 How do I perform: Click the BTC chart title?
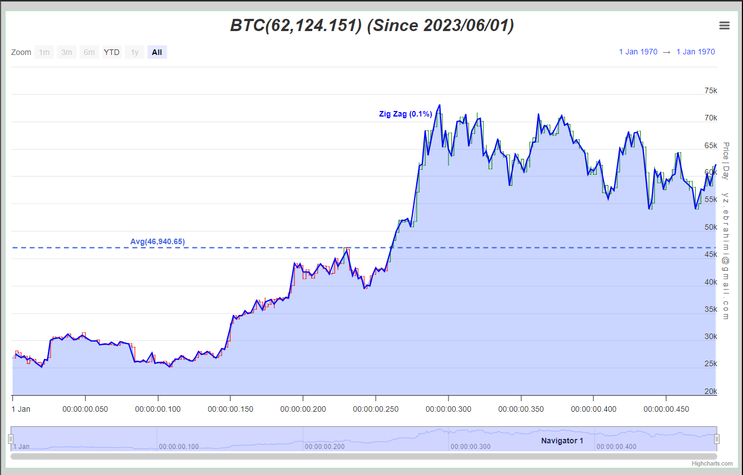372,26
